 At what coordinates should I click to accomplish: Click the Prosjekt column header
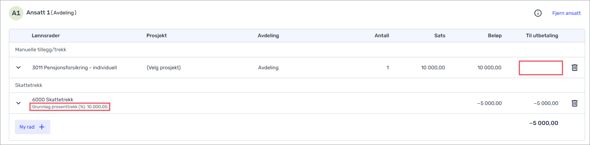tap(157, 36)
